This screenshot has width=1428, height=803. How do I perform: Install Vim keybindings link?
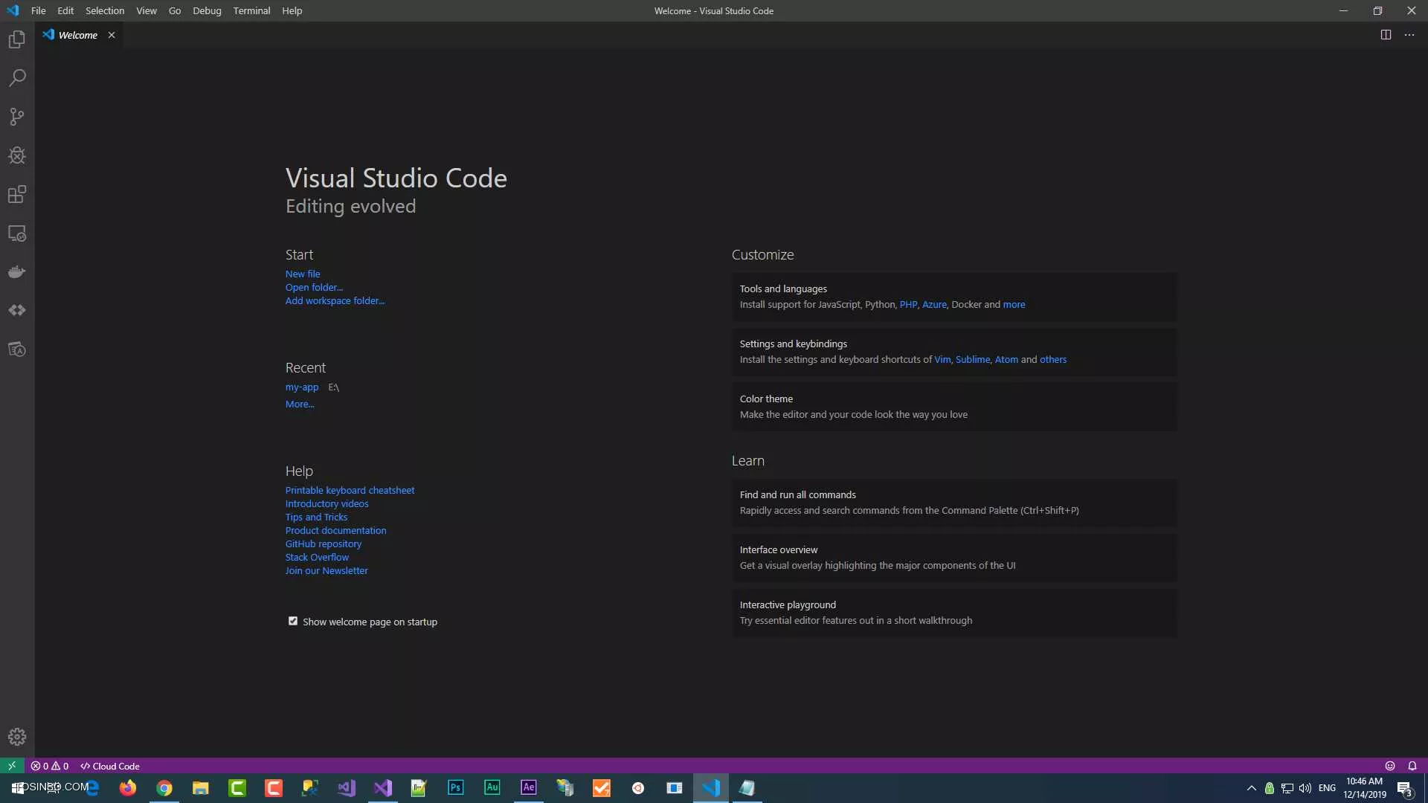[942, 360]
